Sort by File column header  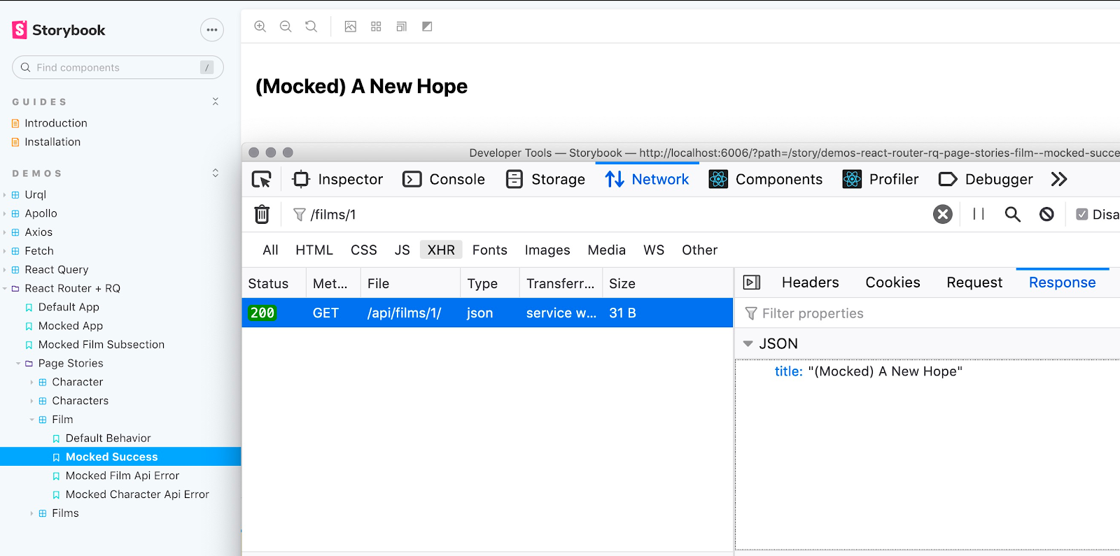coord(410,283)
